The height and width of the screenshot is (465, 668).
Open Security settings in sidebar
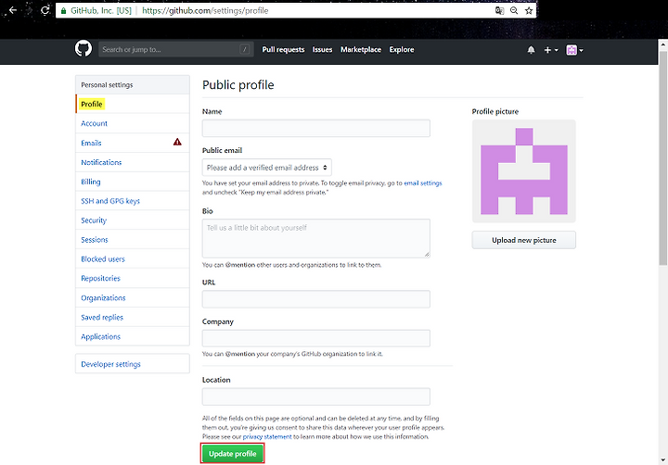133,220
